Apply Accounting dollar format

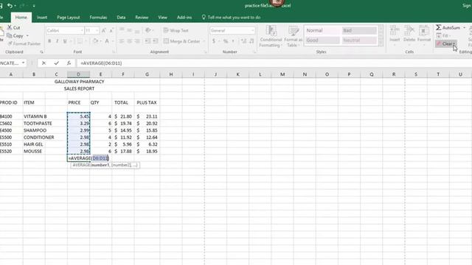pos(214,41)
